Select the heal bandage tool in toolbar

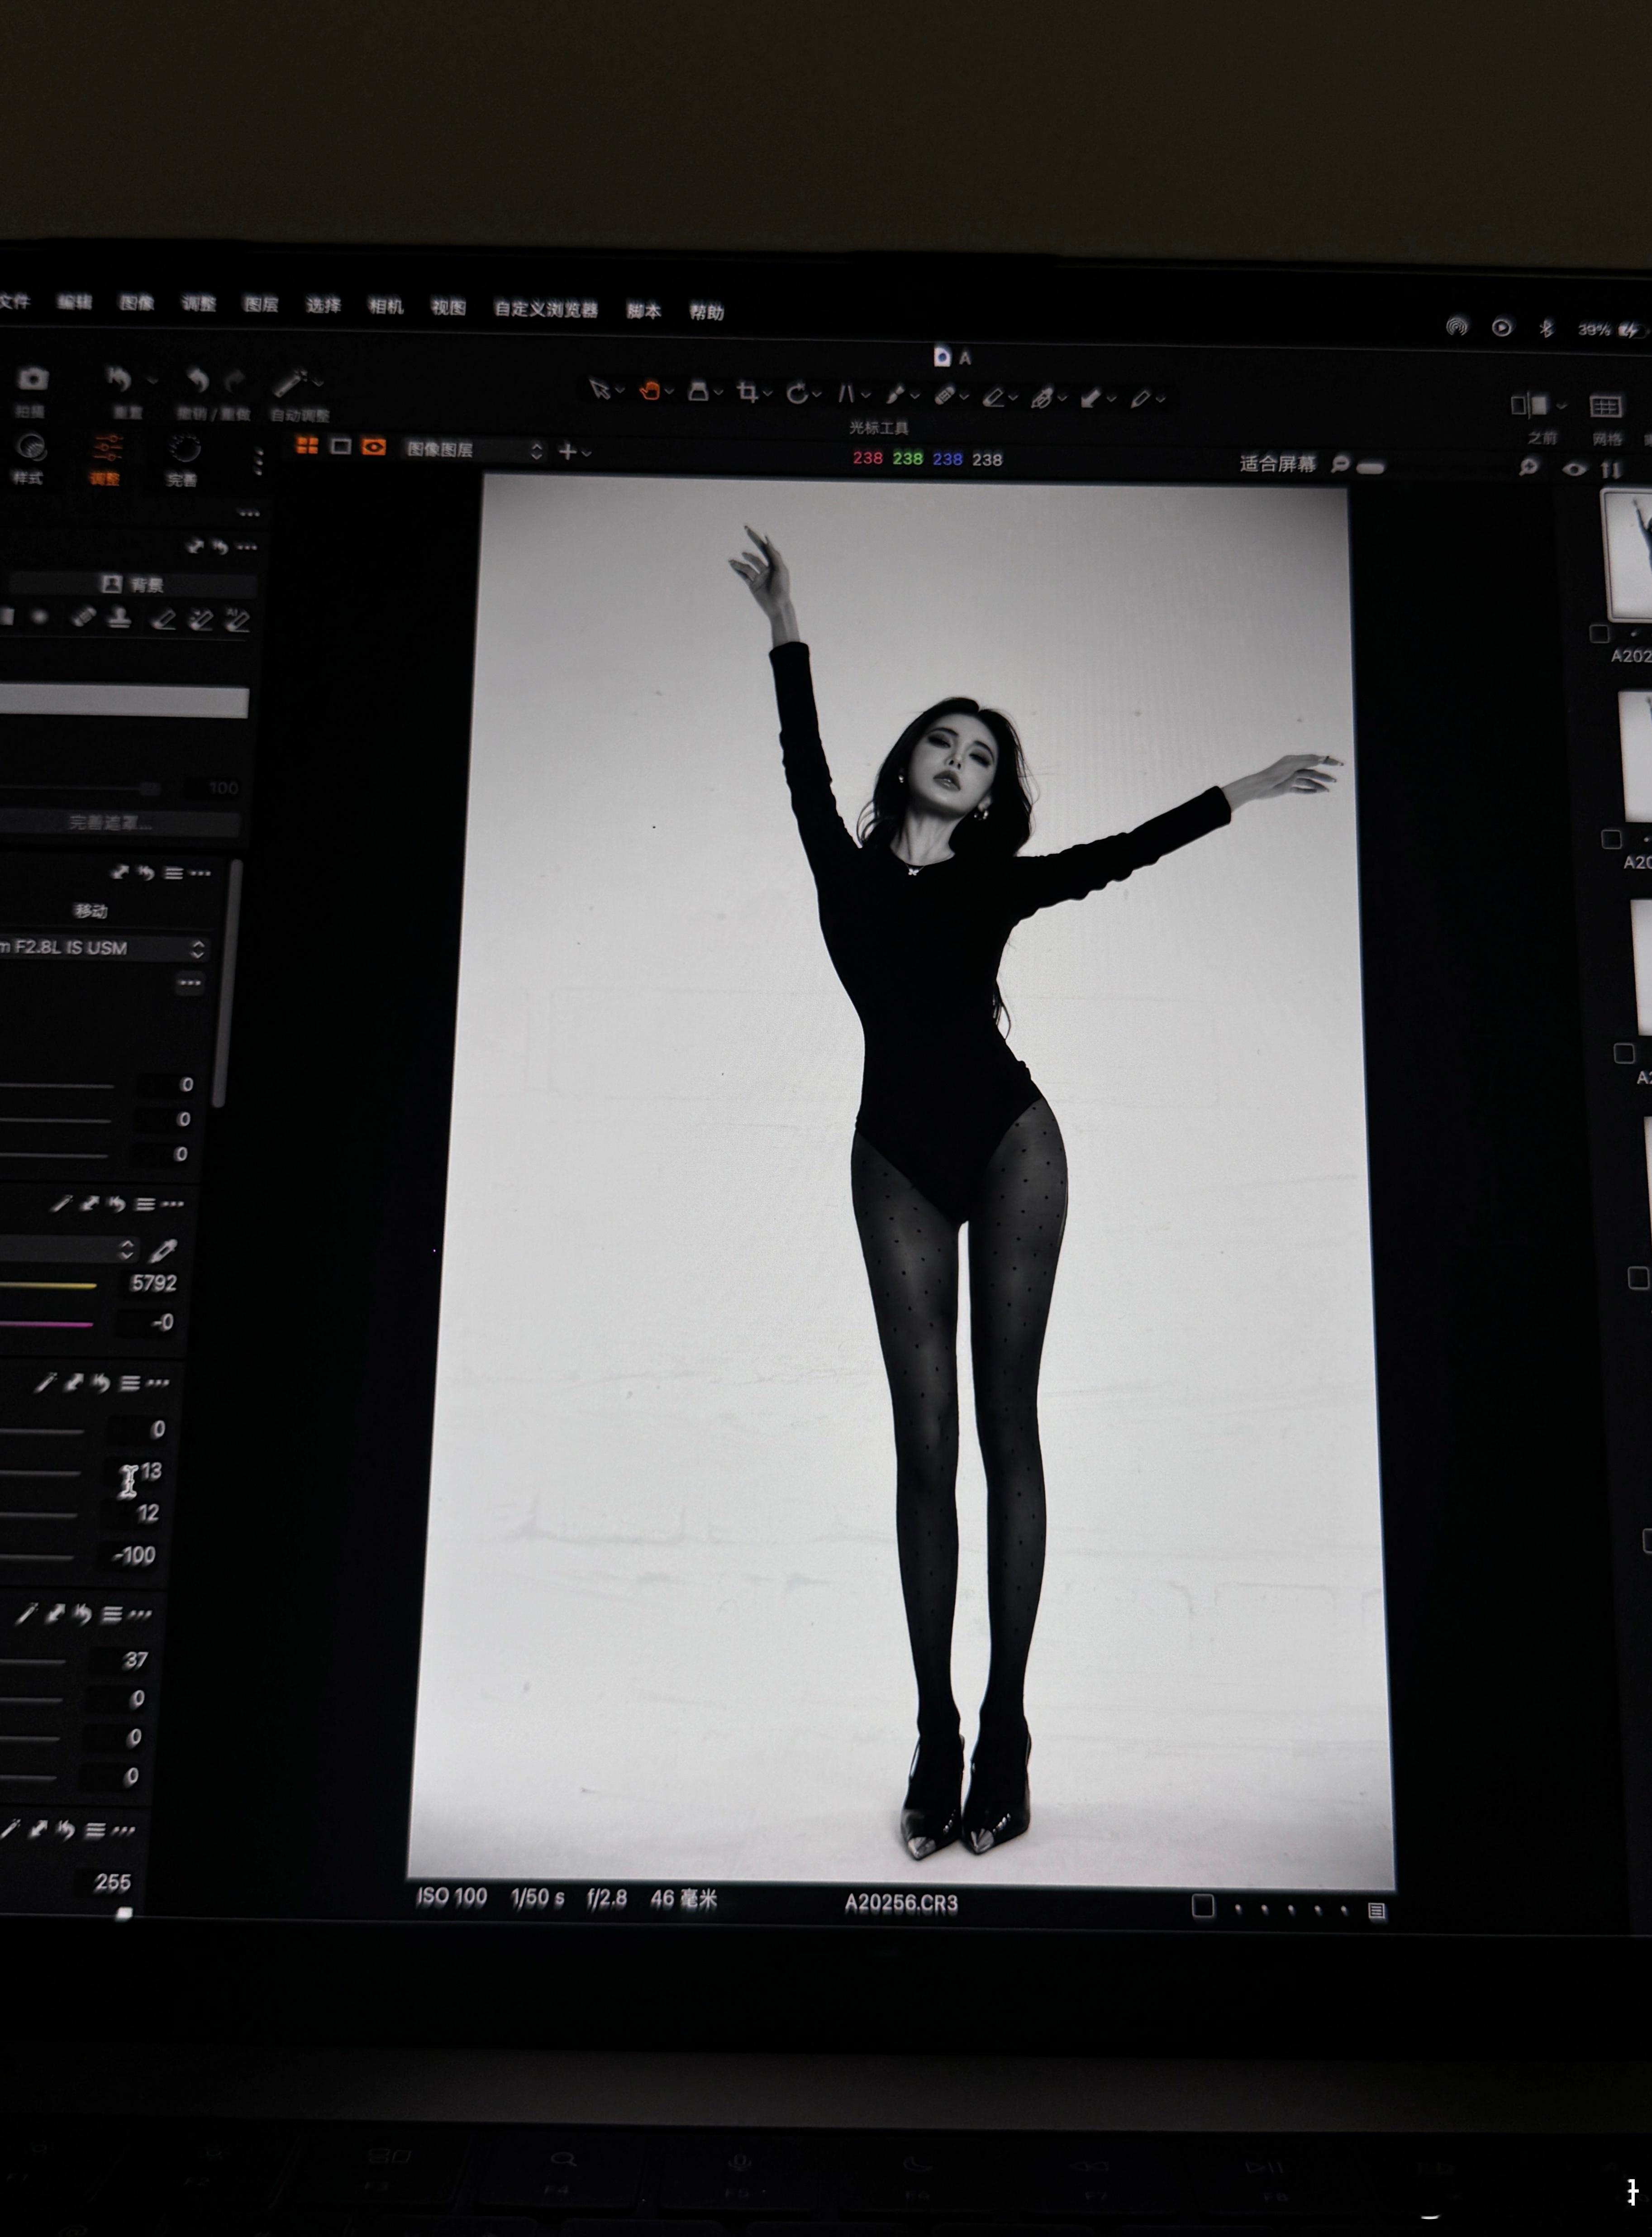pyautogui.click(x=944, y=396)
